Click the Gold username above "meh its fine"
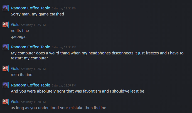 (x=15, y=69)
